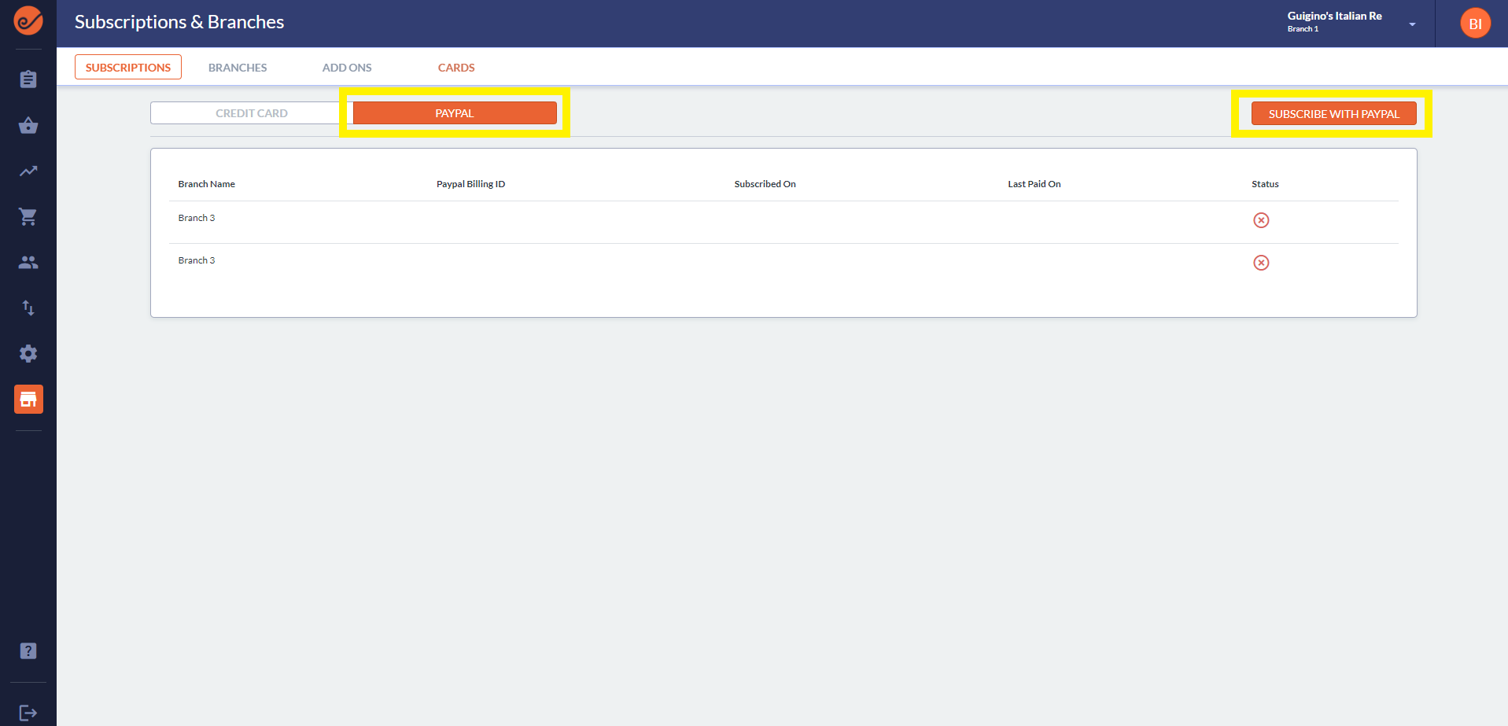Click the status X icon of the first Branch 3 row
Viewport: 1508px width, 726px height.
coord(1261,220)
